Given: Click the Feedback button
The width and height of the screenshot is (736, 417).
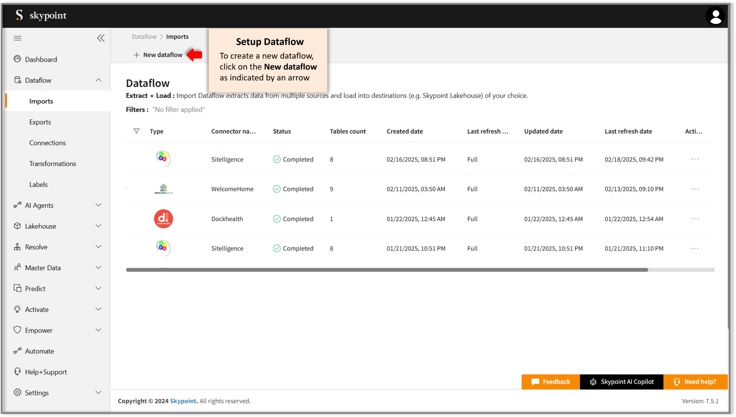Looking at the screenshot, I should [550, 382].
